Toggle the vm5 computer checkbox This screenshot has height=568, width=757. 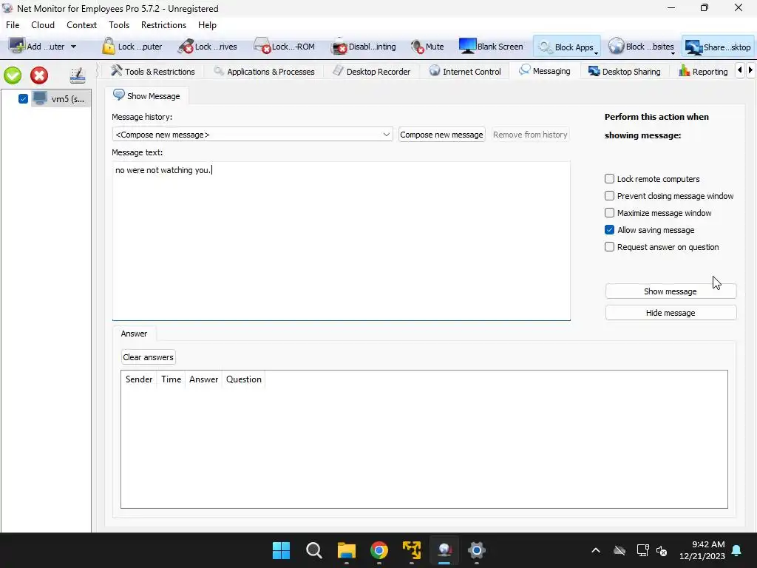click(23, 99)
